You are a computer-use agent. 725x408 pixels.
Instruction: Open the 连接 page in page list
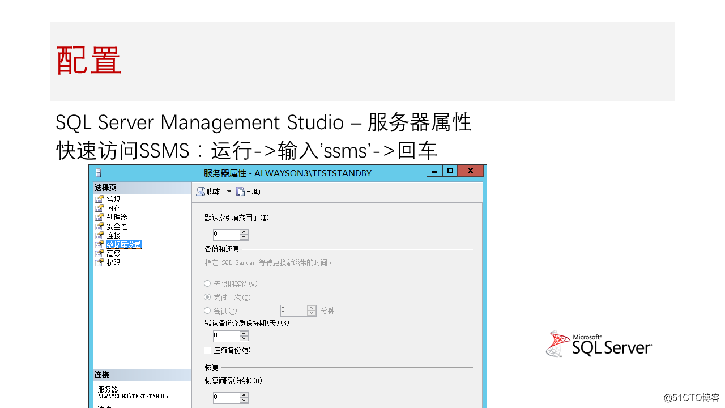[x=113, y=235]
